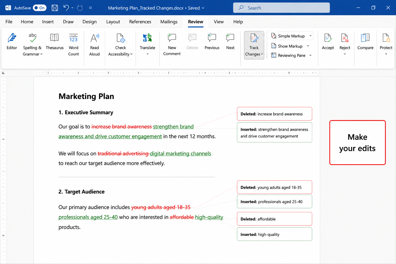Expand the Reviewing Pane dropdown arrow

310,55
